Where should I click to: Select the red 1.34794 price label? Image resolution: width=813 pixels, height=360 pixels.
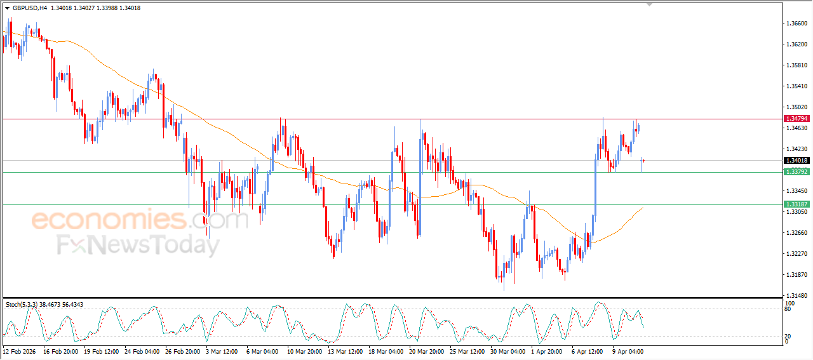(796, 119)
